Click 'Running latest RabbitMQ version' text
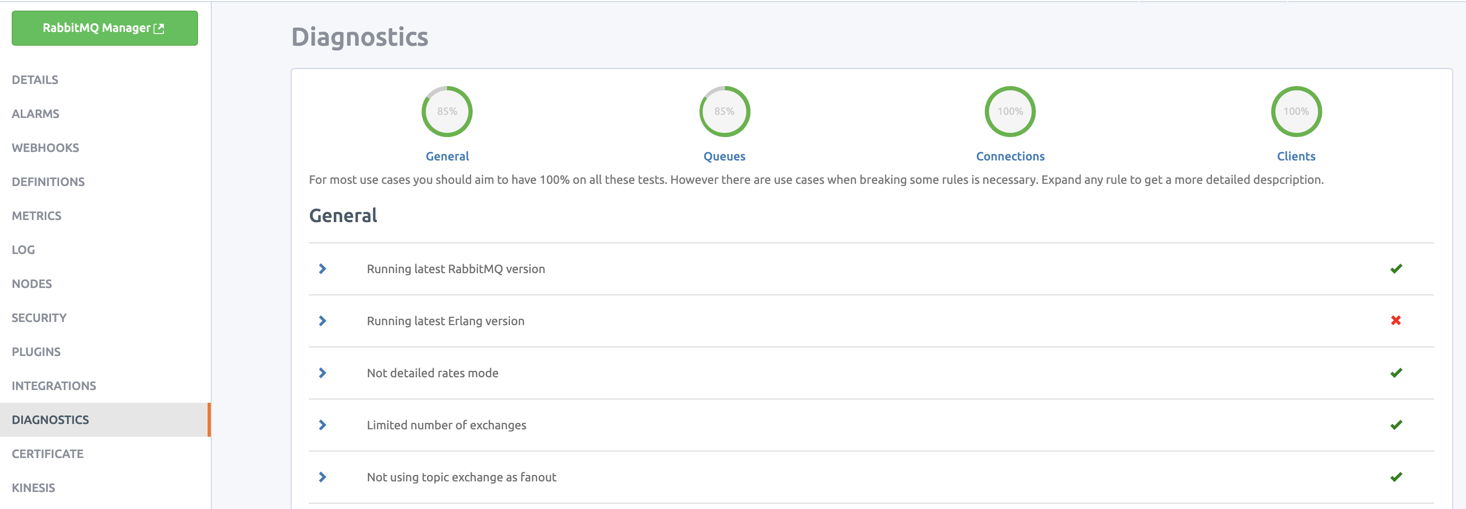 click(456, 269)
